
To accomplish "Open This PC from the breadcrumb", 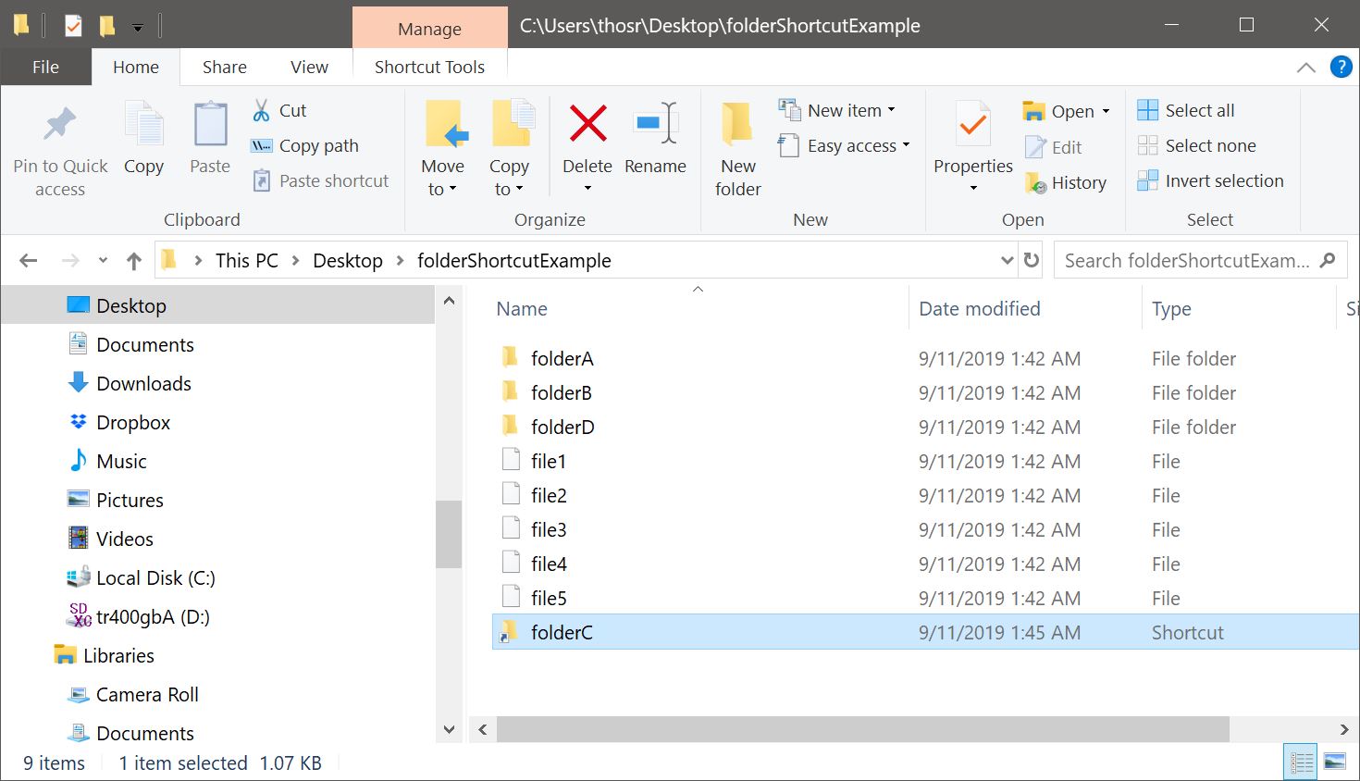I will (x=246, y=260).
